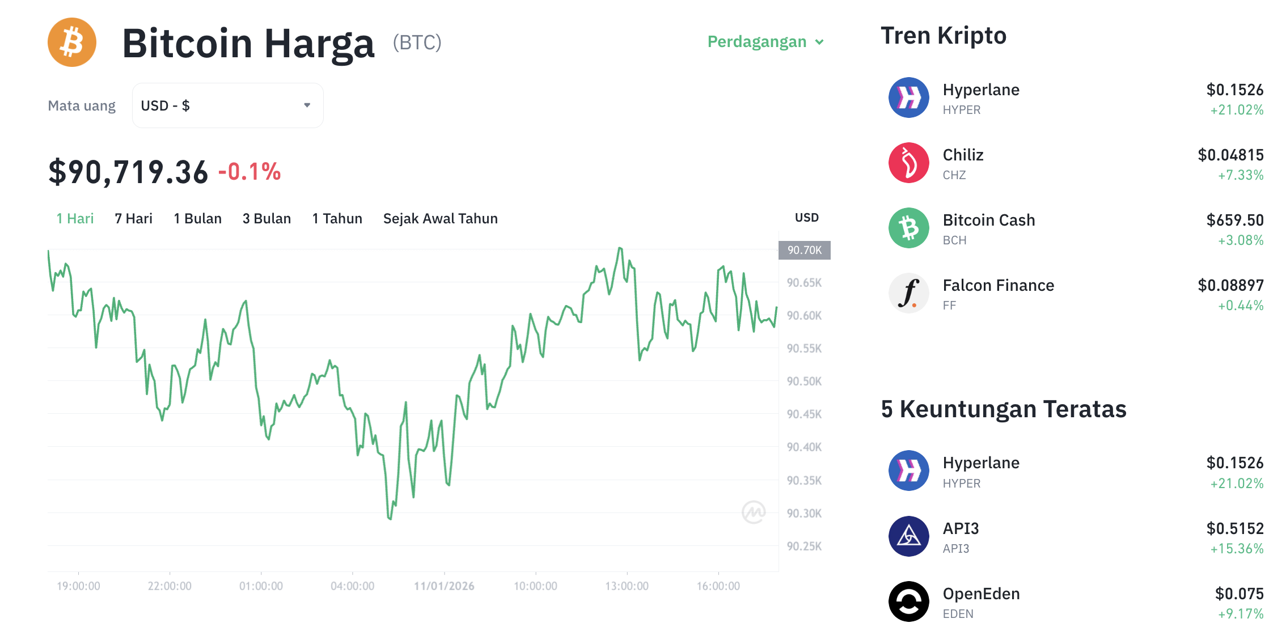The width and height of the screenshot is (1269, 627).
Task: Click the Chiliz token icon
Action: [908, 163]
